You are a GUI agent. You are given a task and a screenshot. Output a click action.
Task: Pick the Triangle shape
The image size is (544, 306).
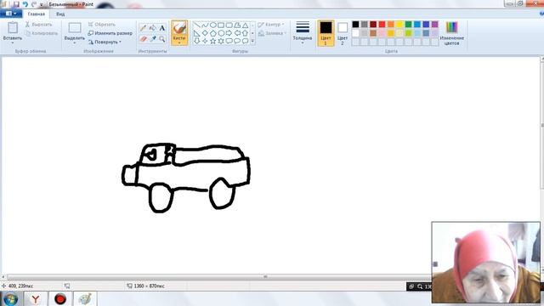point(246,25)
